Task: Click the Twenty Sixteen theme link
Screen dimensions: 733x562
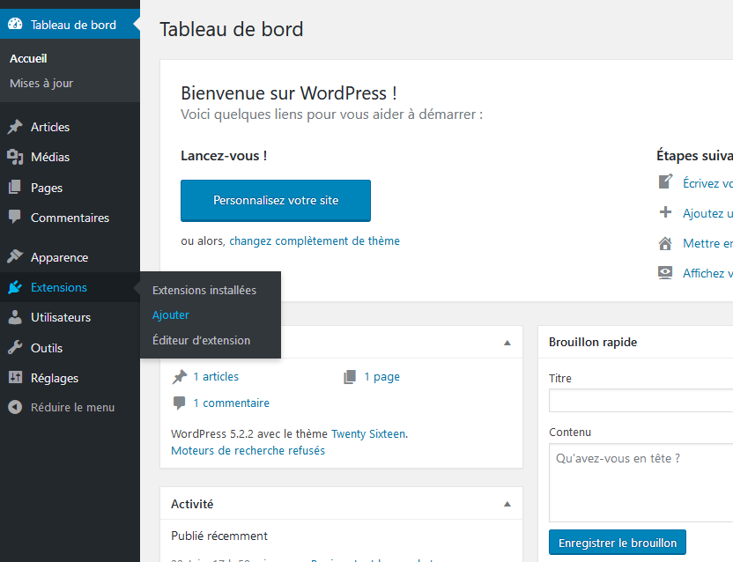Action: pyautogui.click(x=368, y=434)
